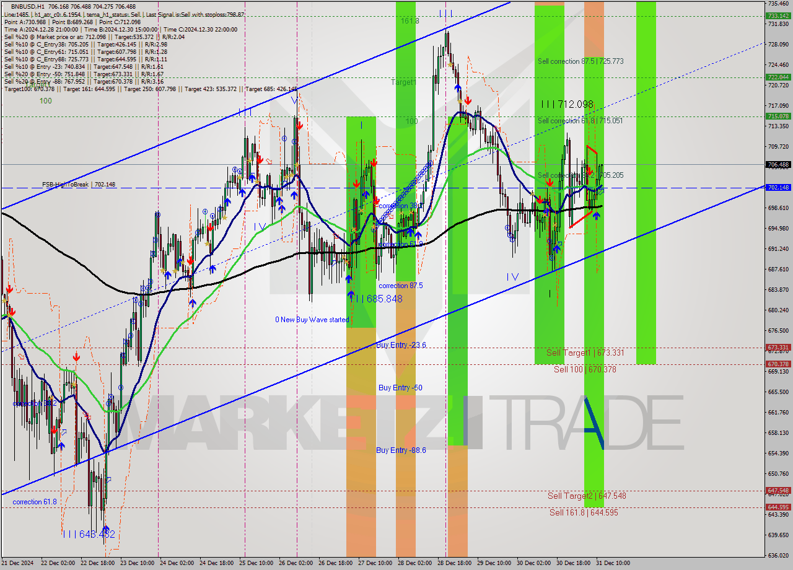Click the blue 702.148 price tag on the price axis
793x570 pixels.
[778, 187]
